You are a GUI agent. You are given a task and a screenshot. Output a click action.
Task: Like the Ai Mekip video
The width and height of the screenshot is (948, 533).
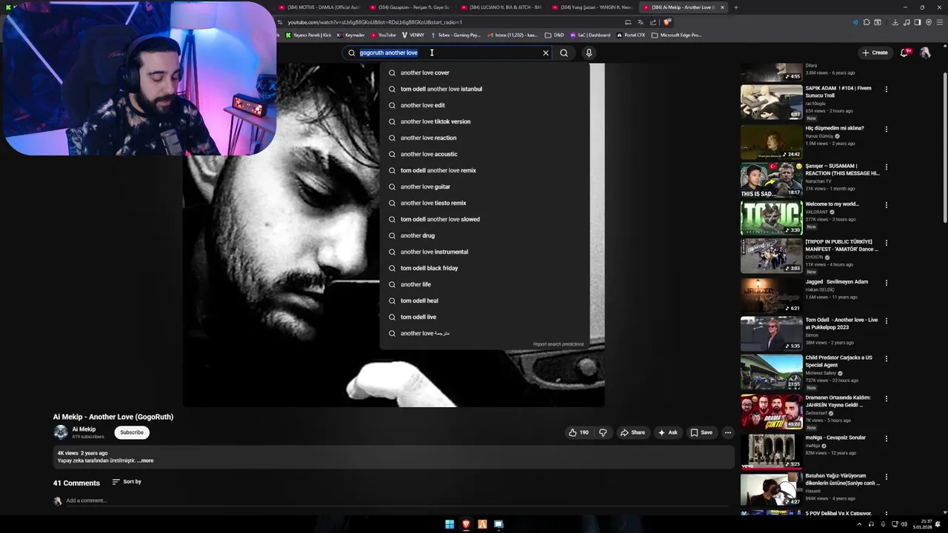pyautogui.click(x=578, y=432)
